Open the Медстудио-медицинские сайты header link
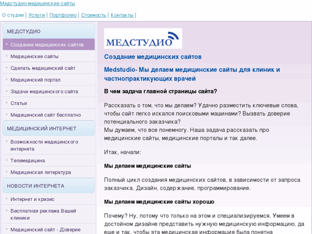312x234 pixels. (38, 3)
